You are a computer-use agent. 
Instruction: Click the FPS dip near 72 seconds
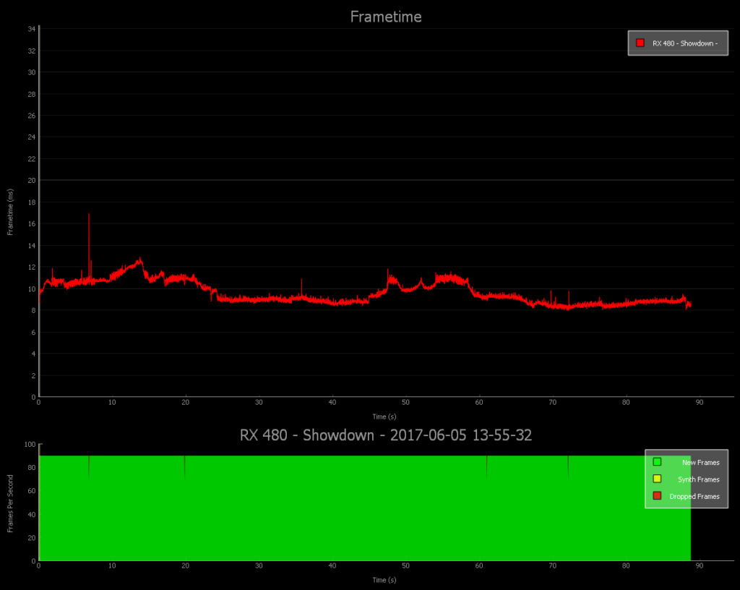(568, 466)
